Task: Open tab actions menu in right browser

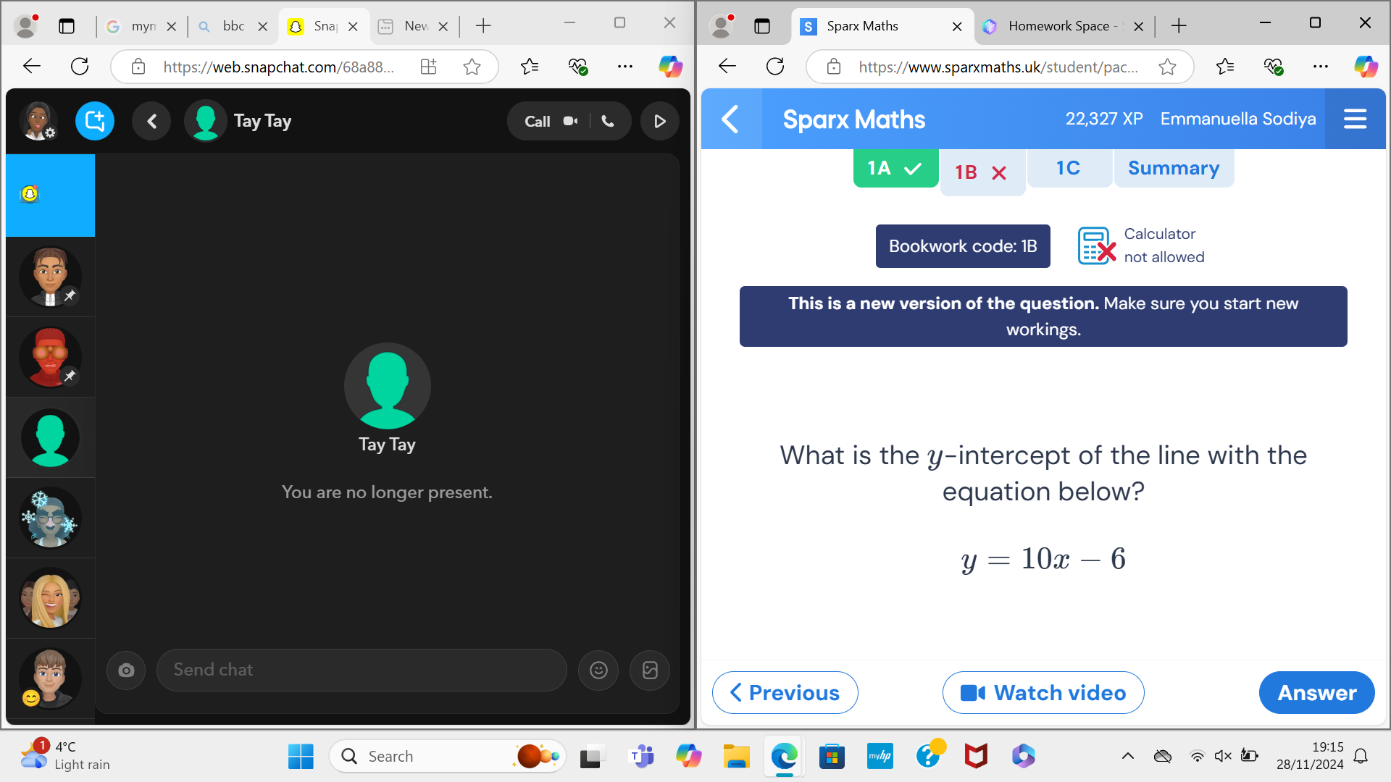Action: 762,26
